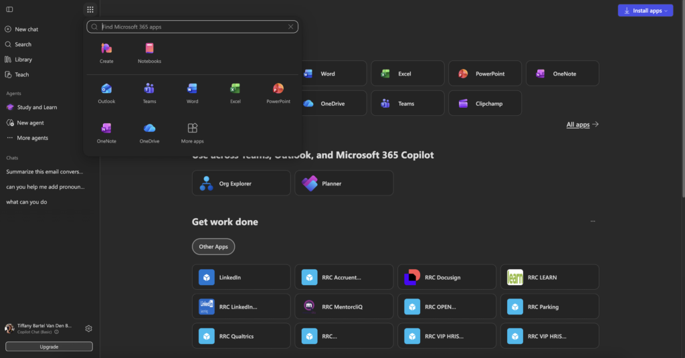Open More apps in launcher
685x358 pixels.
[192, 133]
